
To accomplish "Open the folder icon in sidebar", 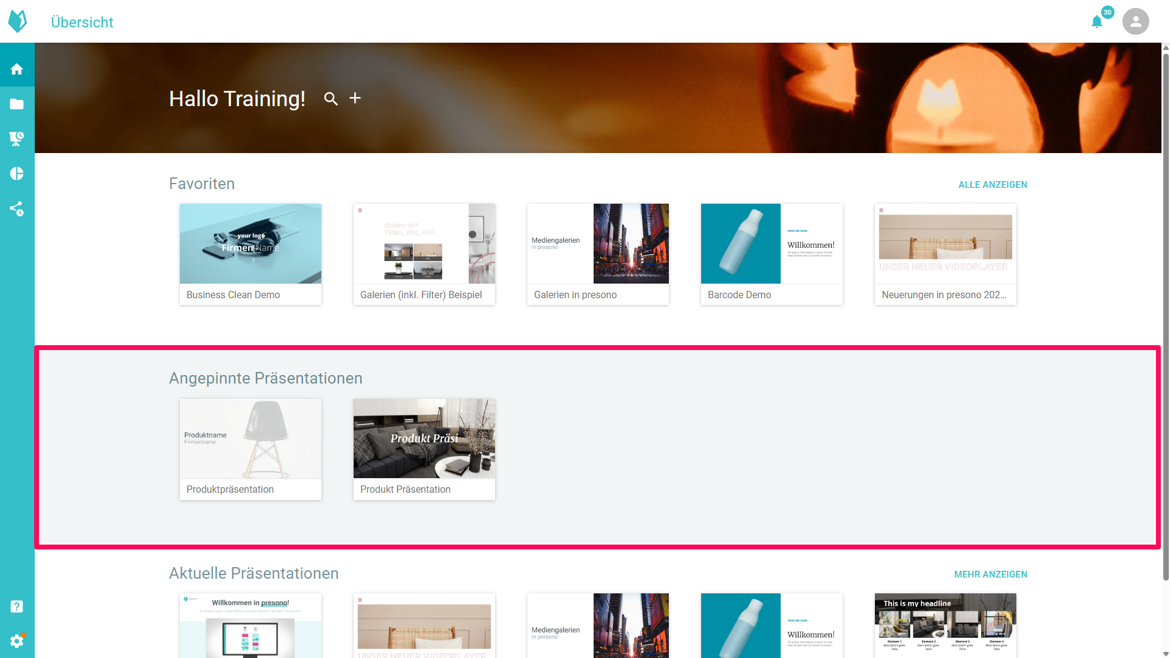I will 17,104.
